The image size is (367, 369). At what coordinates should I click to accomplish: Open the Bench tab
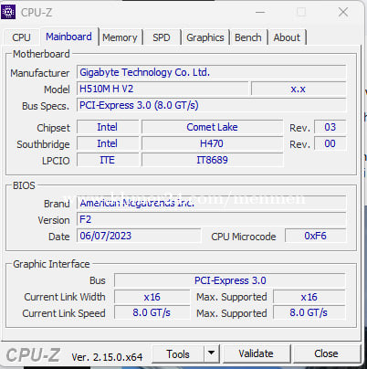click(248, 37)
